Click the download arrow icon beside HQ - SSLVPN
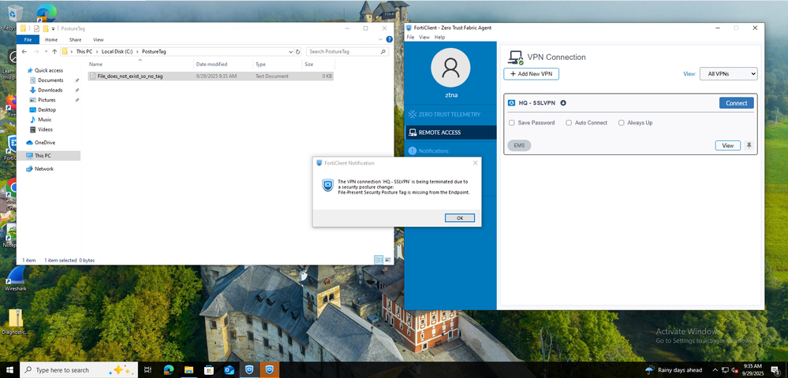This screenshot has height=378, width=788. [563, 103]
